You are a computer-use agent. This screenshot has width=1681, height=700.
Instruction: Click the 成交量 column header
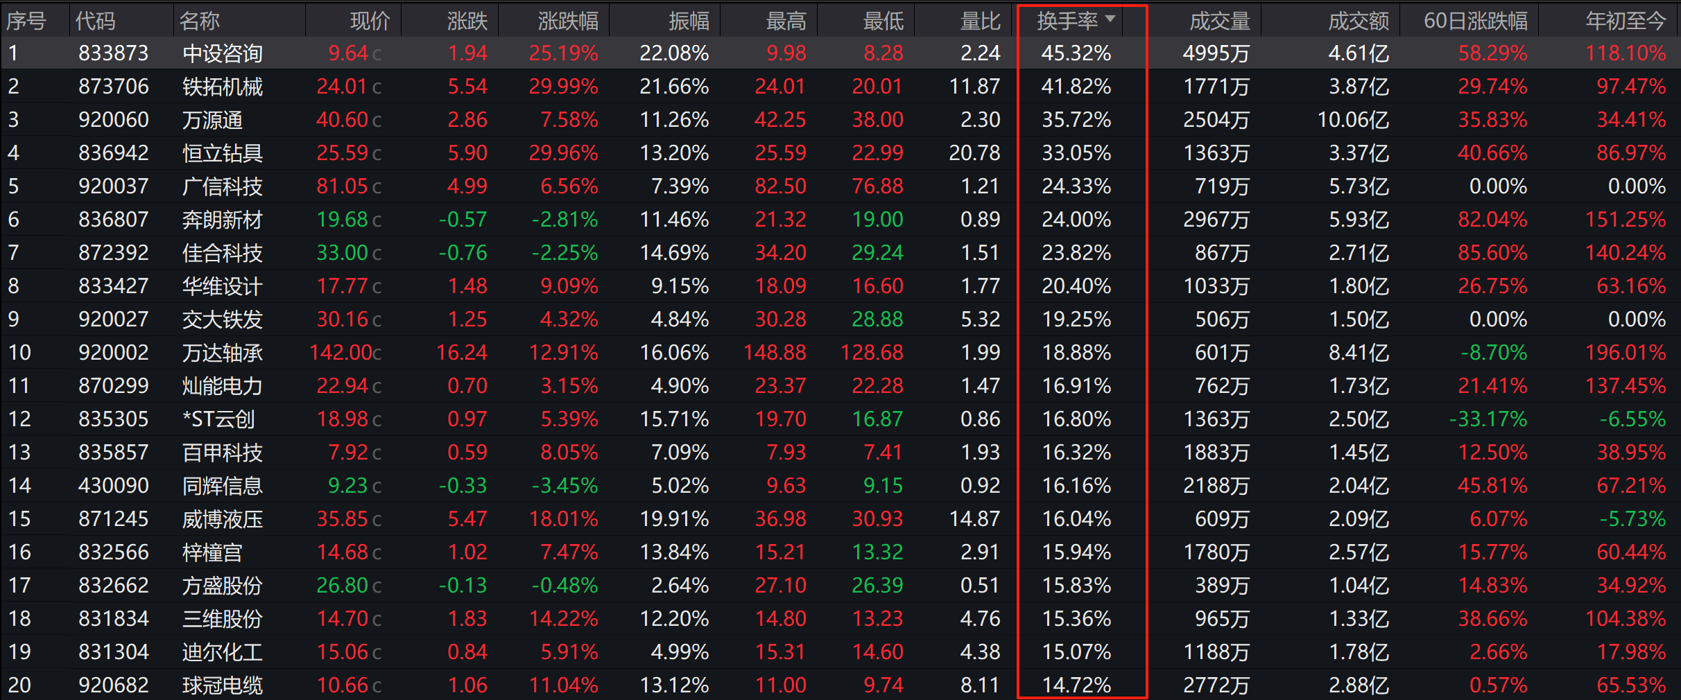(1220, 21)
